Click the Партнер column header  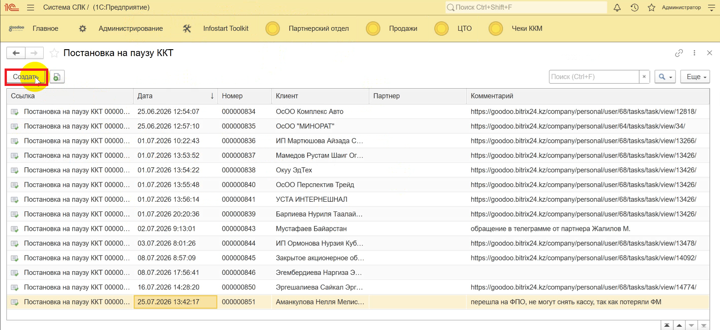pyautogui.click(x=418, y=96)
